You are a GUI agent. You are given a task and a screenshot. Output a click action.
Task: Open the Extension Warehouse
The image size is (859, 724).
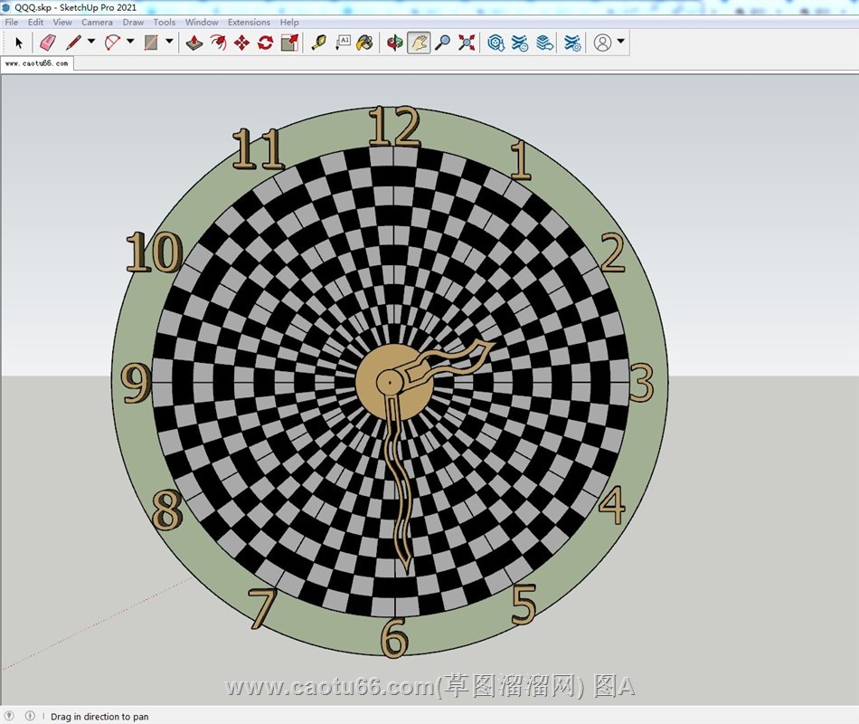point(520,43)
